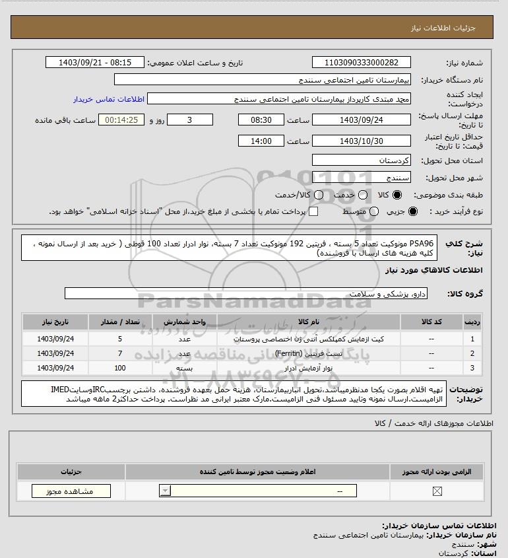Image resolution: width=508 pixels, height=558 pixels.
Task: Click the price validity date 1403/10/30 field
Action: click(x=361, y=141)
